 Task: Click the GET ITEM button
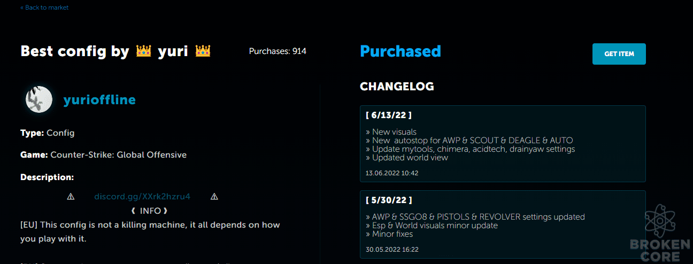tap(619, 54)
